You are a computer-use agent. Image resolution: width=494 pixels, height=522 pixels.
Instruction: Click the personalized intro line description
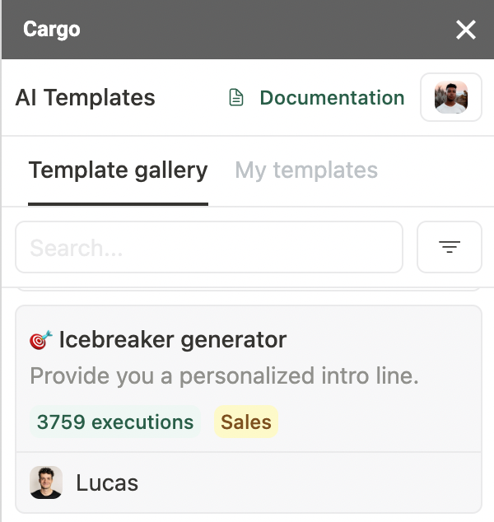(225, 376)
